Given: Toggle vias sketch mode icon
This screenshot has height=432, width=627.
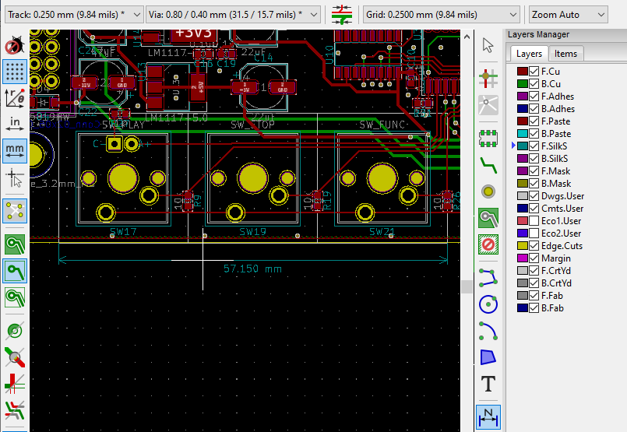Looking at the screenshot, I should [x=15, y=357].
